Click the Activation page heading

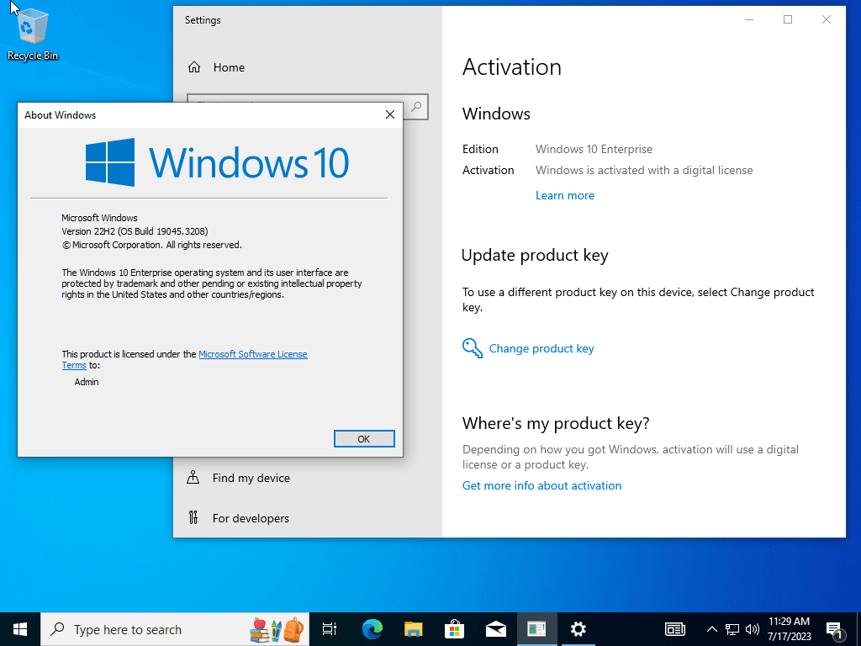512,67
